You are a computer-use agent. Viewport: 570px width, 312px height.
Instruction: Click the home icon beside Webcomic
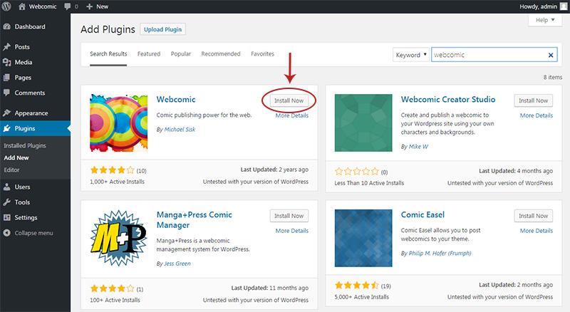click(x=22, y=6)
